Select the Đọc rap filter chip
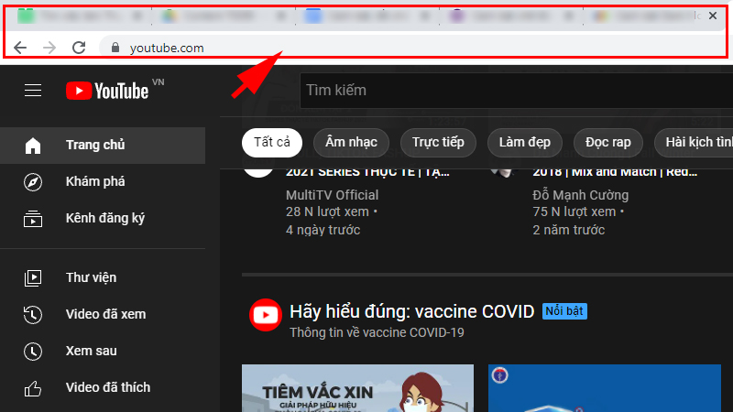Viewport: 733px width, 412px height. coord(607,143)
